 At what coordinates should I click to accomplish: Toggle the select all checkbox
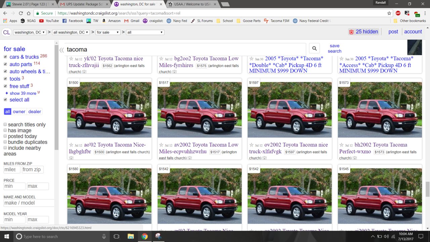point(5,99)
